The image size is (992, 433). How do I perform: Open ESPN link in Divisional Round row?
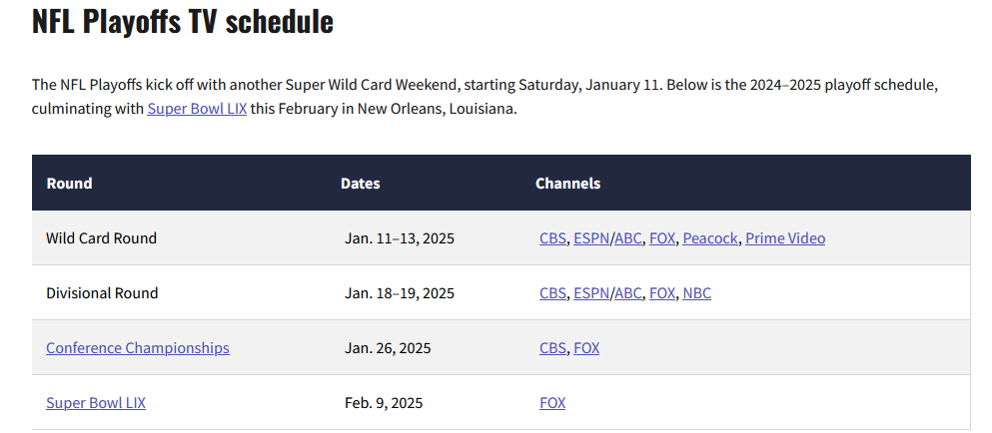[591, 293]
